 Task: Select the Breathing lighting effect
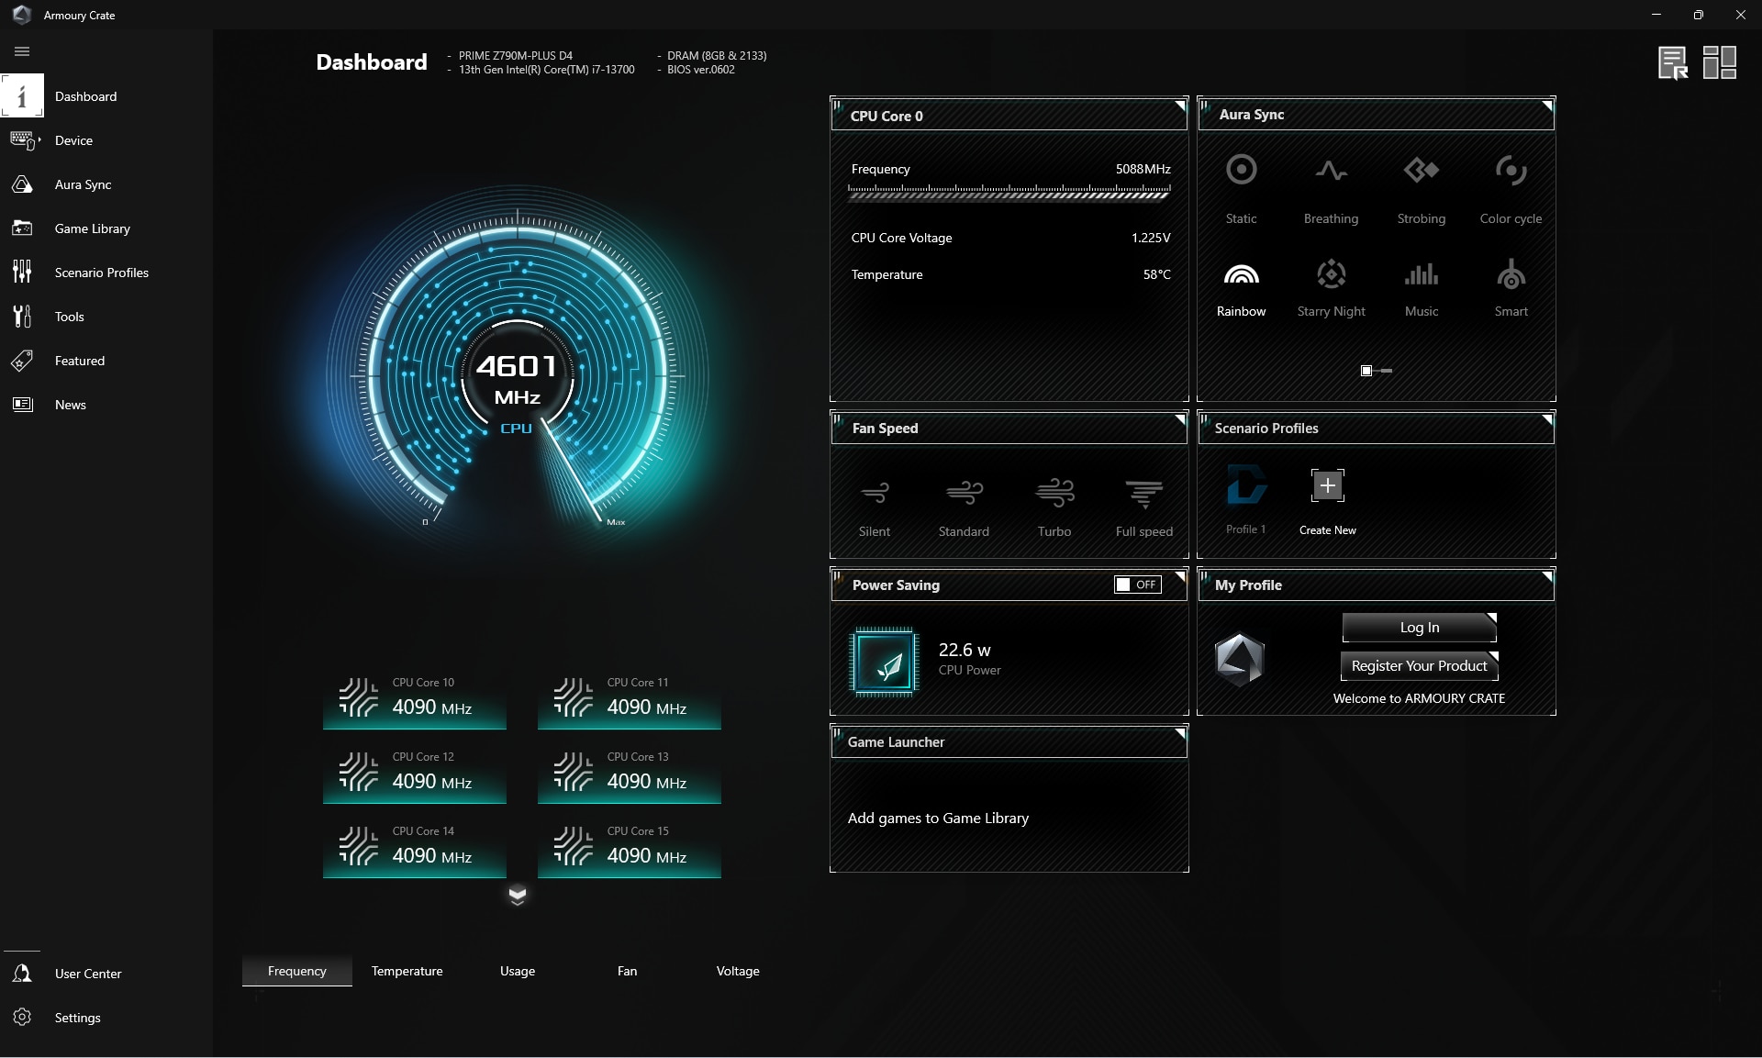pos(1331,189)
